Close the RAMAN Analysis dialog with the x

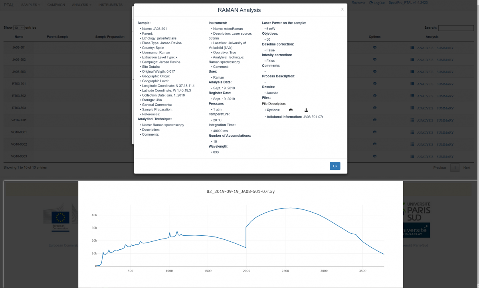342,9
